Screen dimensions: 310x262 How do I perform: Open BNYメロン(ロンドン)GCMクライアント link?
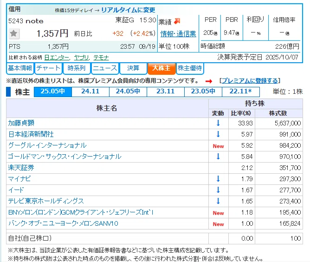tap(81, 212)
